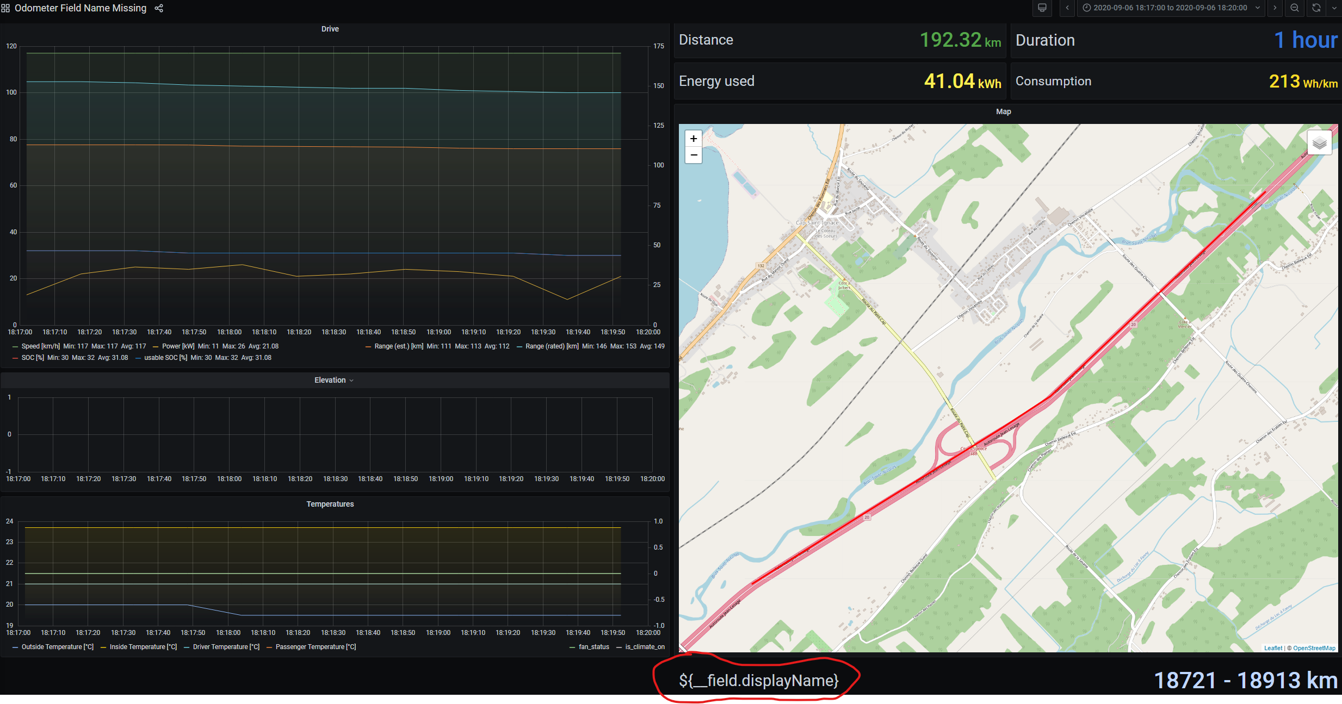Click the OpenStreetMap attribution link

(1313, 647)
